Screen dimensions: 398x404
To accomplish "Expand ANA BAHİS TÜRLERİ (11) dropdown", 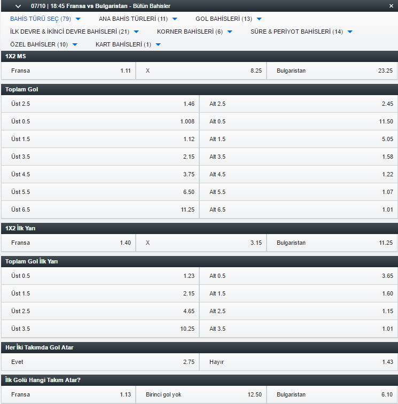I will click(138, 19).
